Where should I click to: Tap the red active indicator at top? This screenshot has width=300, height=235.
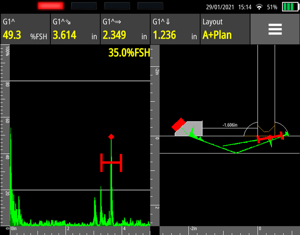(x=50, y=6)
